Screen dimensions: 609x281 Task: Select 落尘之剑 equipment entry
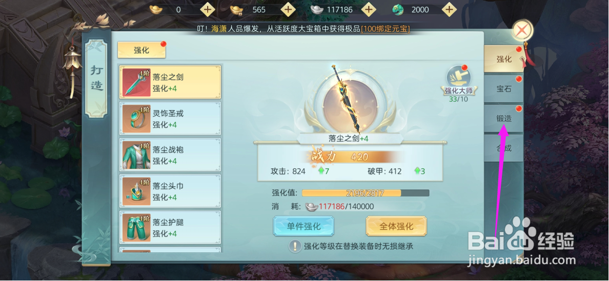pyautogui.click(x=170, y=82)
